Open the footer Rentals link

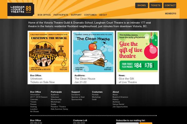pyautogui.click(x=95, y=95)
